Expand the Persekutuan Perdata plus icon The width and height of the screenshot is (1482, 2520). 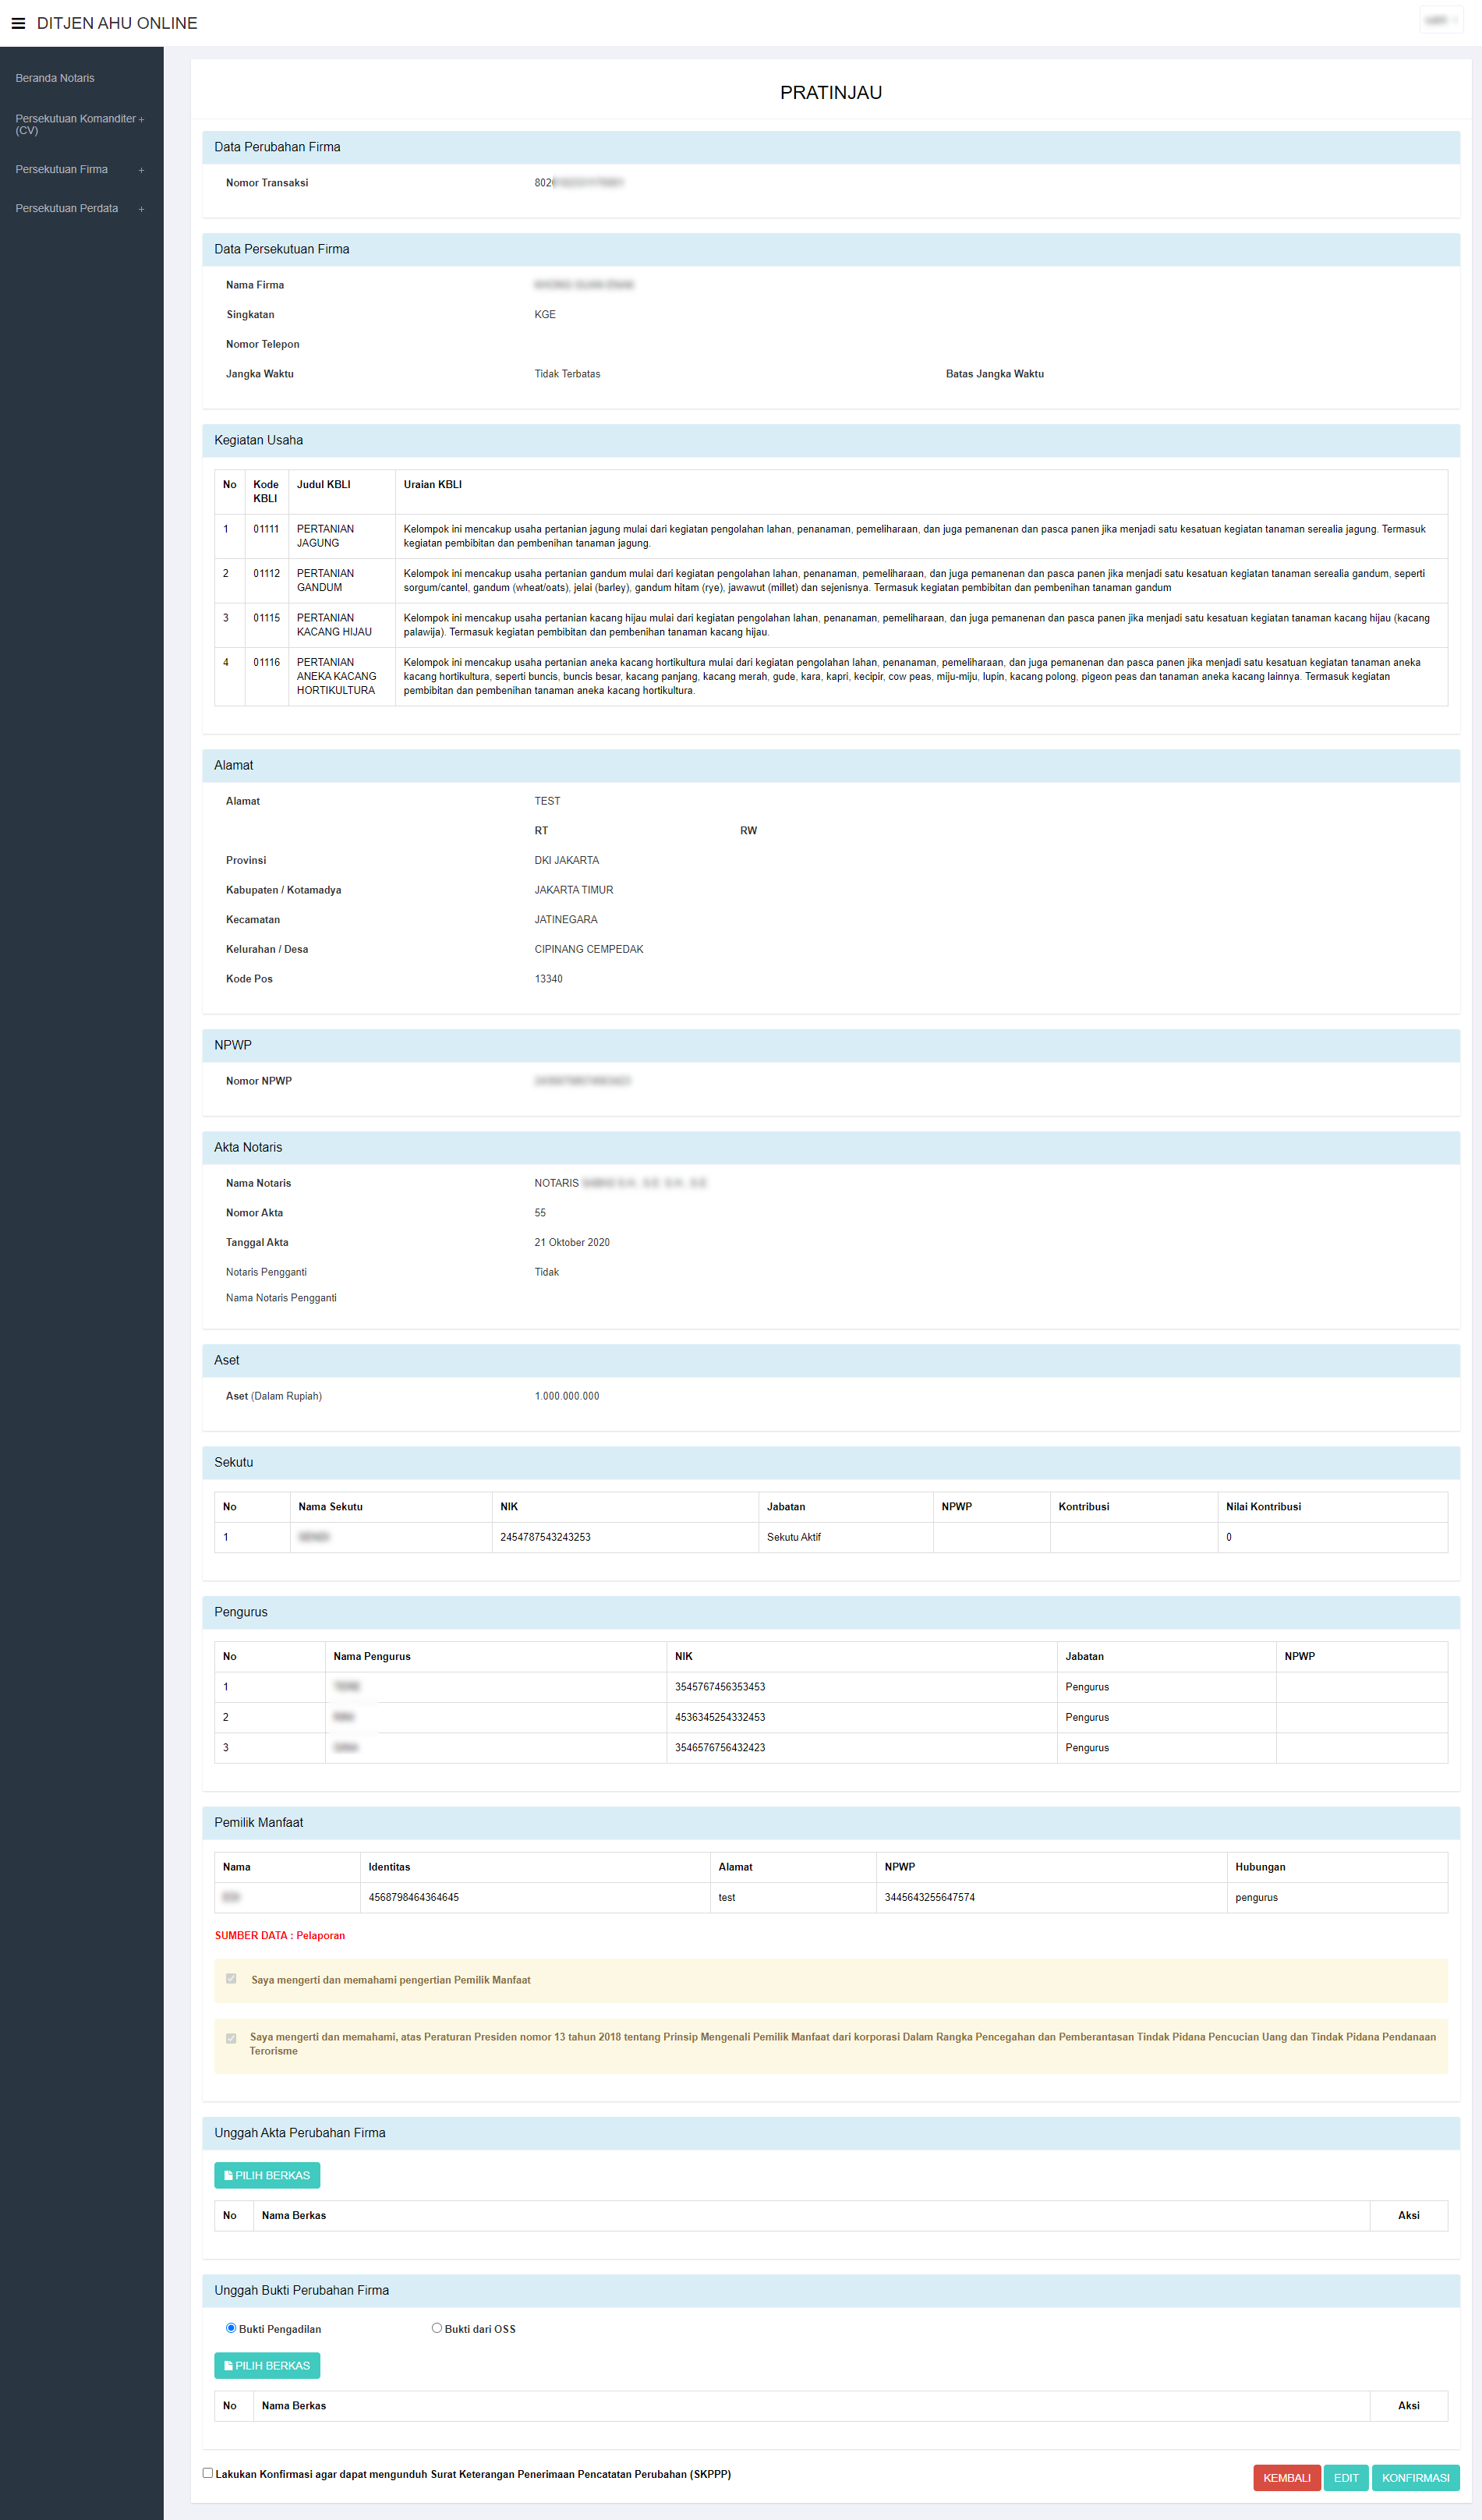pos(141,209)
